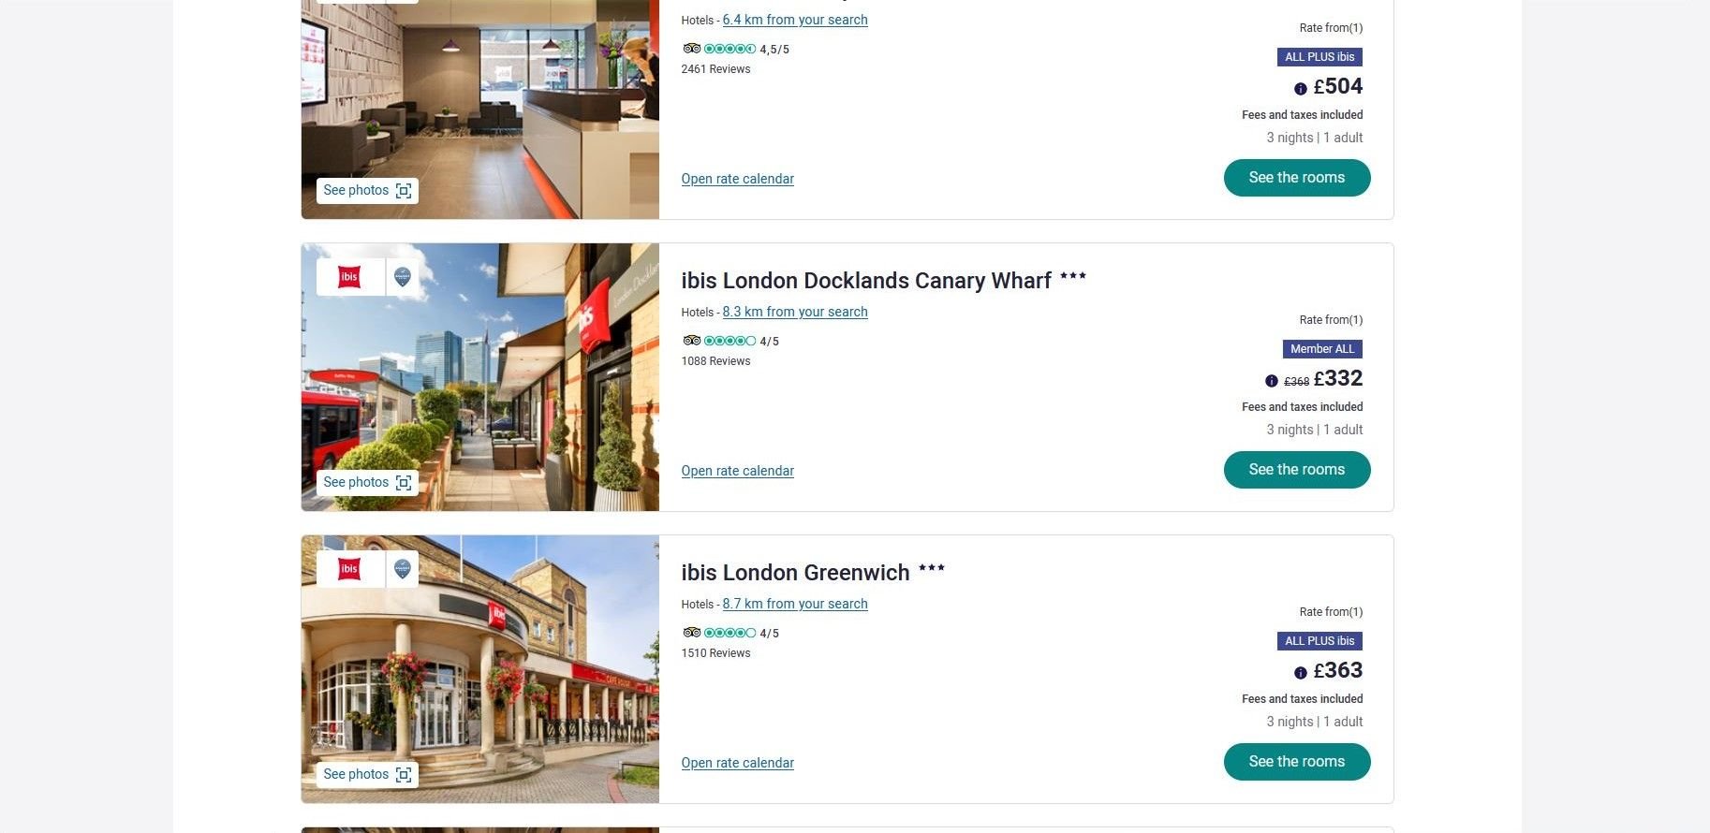Screen dimensions: 1710x833
Task: Click Tripadvisor owl icon for Docklands Canary Wharf
Action: [692, 341]
